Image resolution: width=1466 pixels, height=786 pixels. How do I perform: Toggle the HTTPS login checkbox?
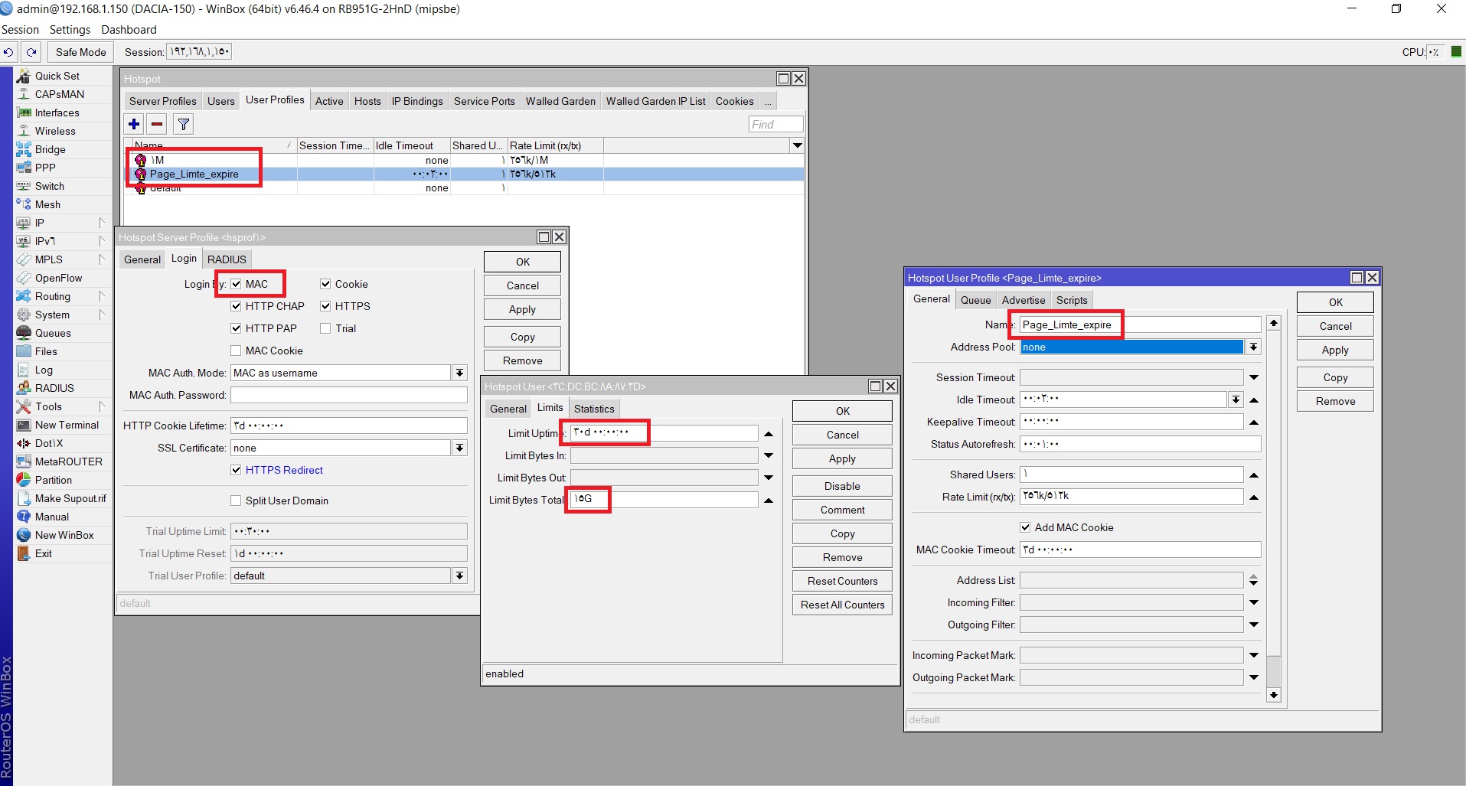[x=325, y=306]
